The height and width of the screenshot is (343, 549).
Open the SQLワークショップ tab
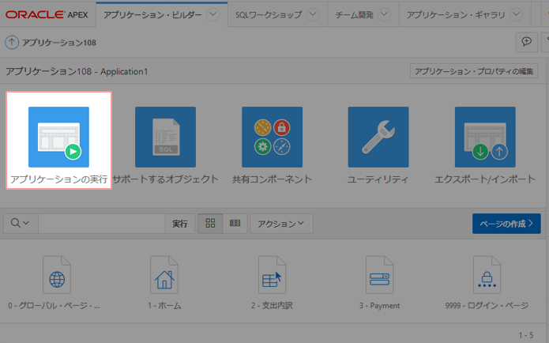[269, 15]
